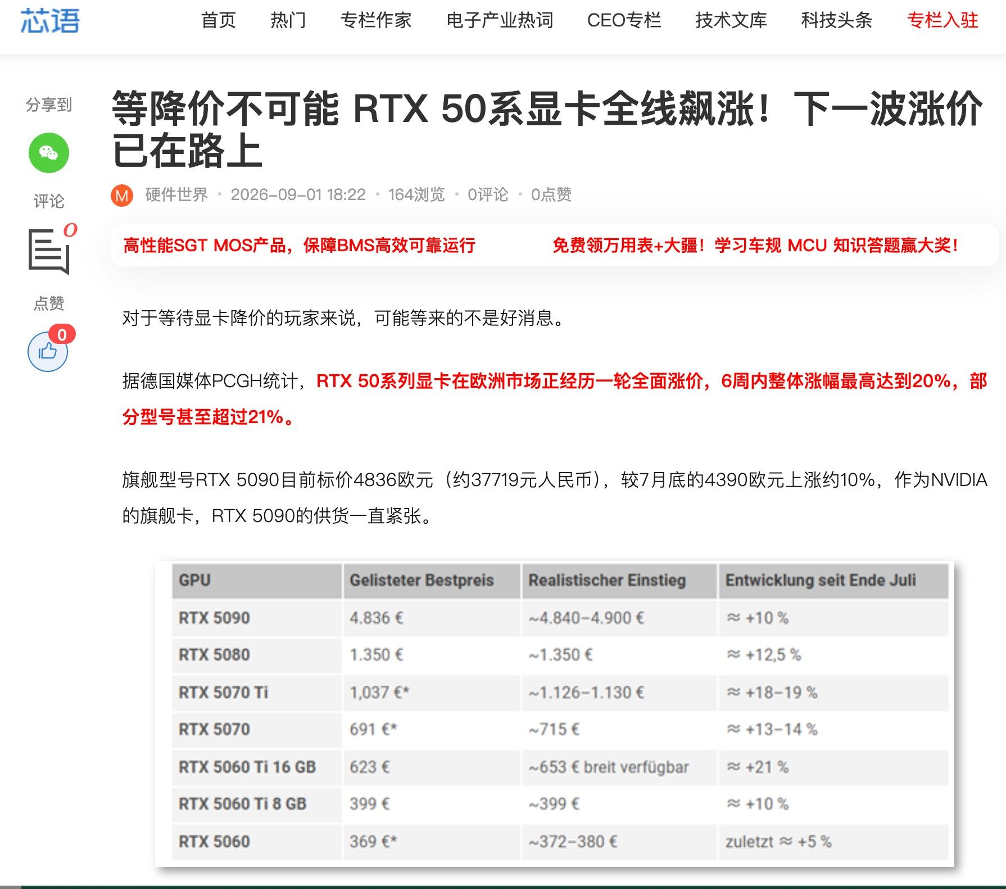Click the GPU price table image

point(554,713)
